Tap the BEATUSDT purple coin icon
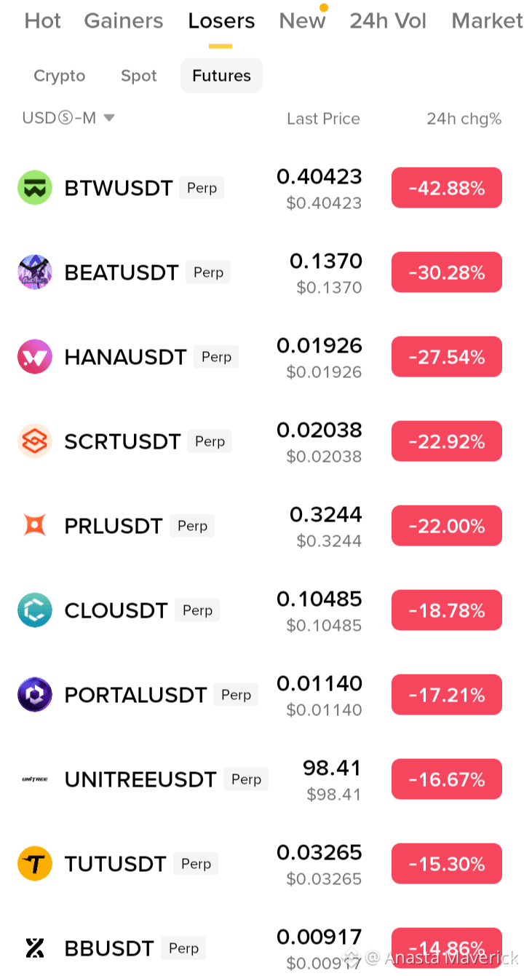The image size is (524, 976). (x=35, y=272)
